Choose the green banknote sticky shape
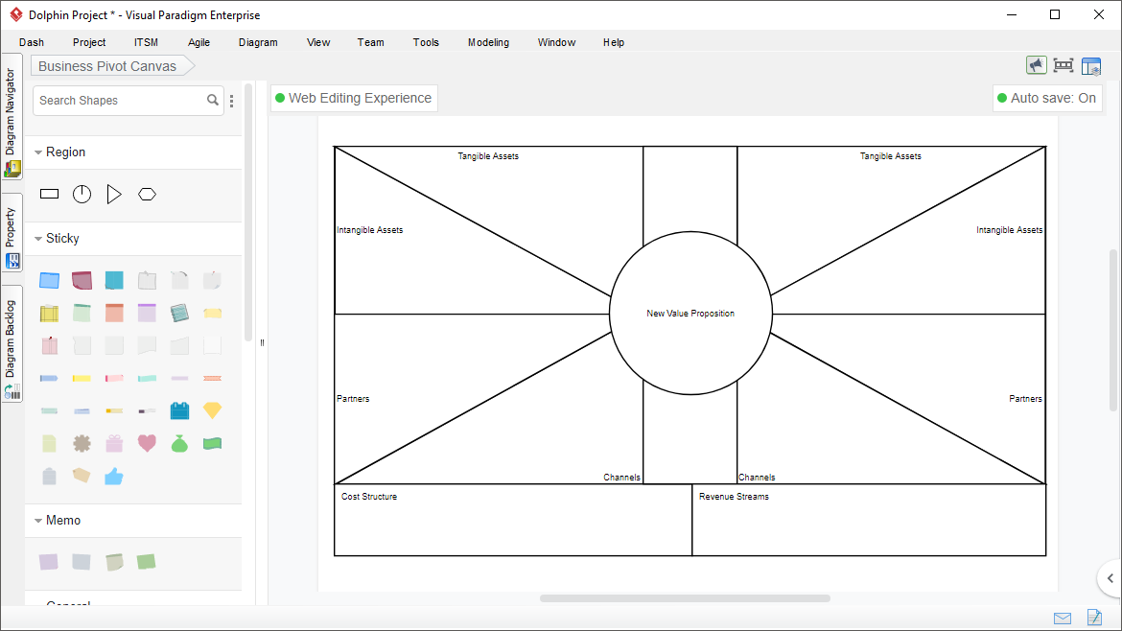The width and height of the screenshot is (1122, 631). [x=213, y=444]
